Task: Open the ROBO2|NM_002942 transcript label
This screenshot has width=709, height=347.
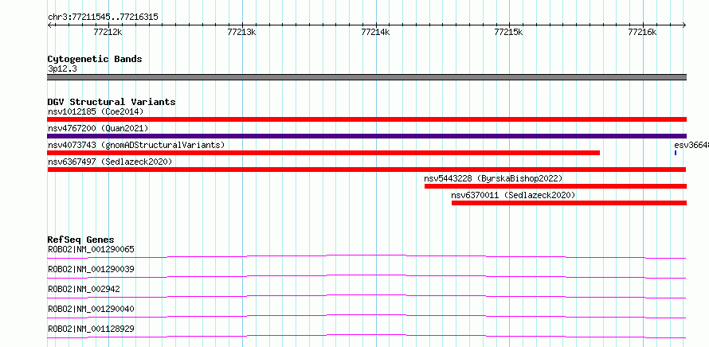Action: click(84, 289)
